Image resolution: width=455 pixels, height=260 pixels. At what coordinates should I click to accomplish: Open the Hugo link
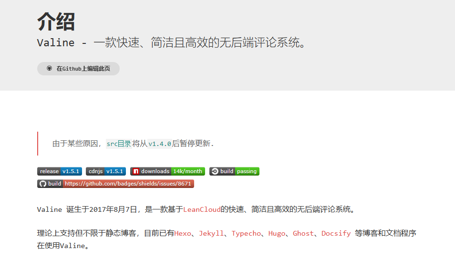click(277, 233)
